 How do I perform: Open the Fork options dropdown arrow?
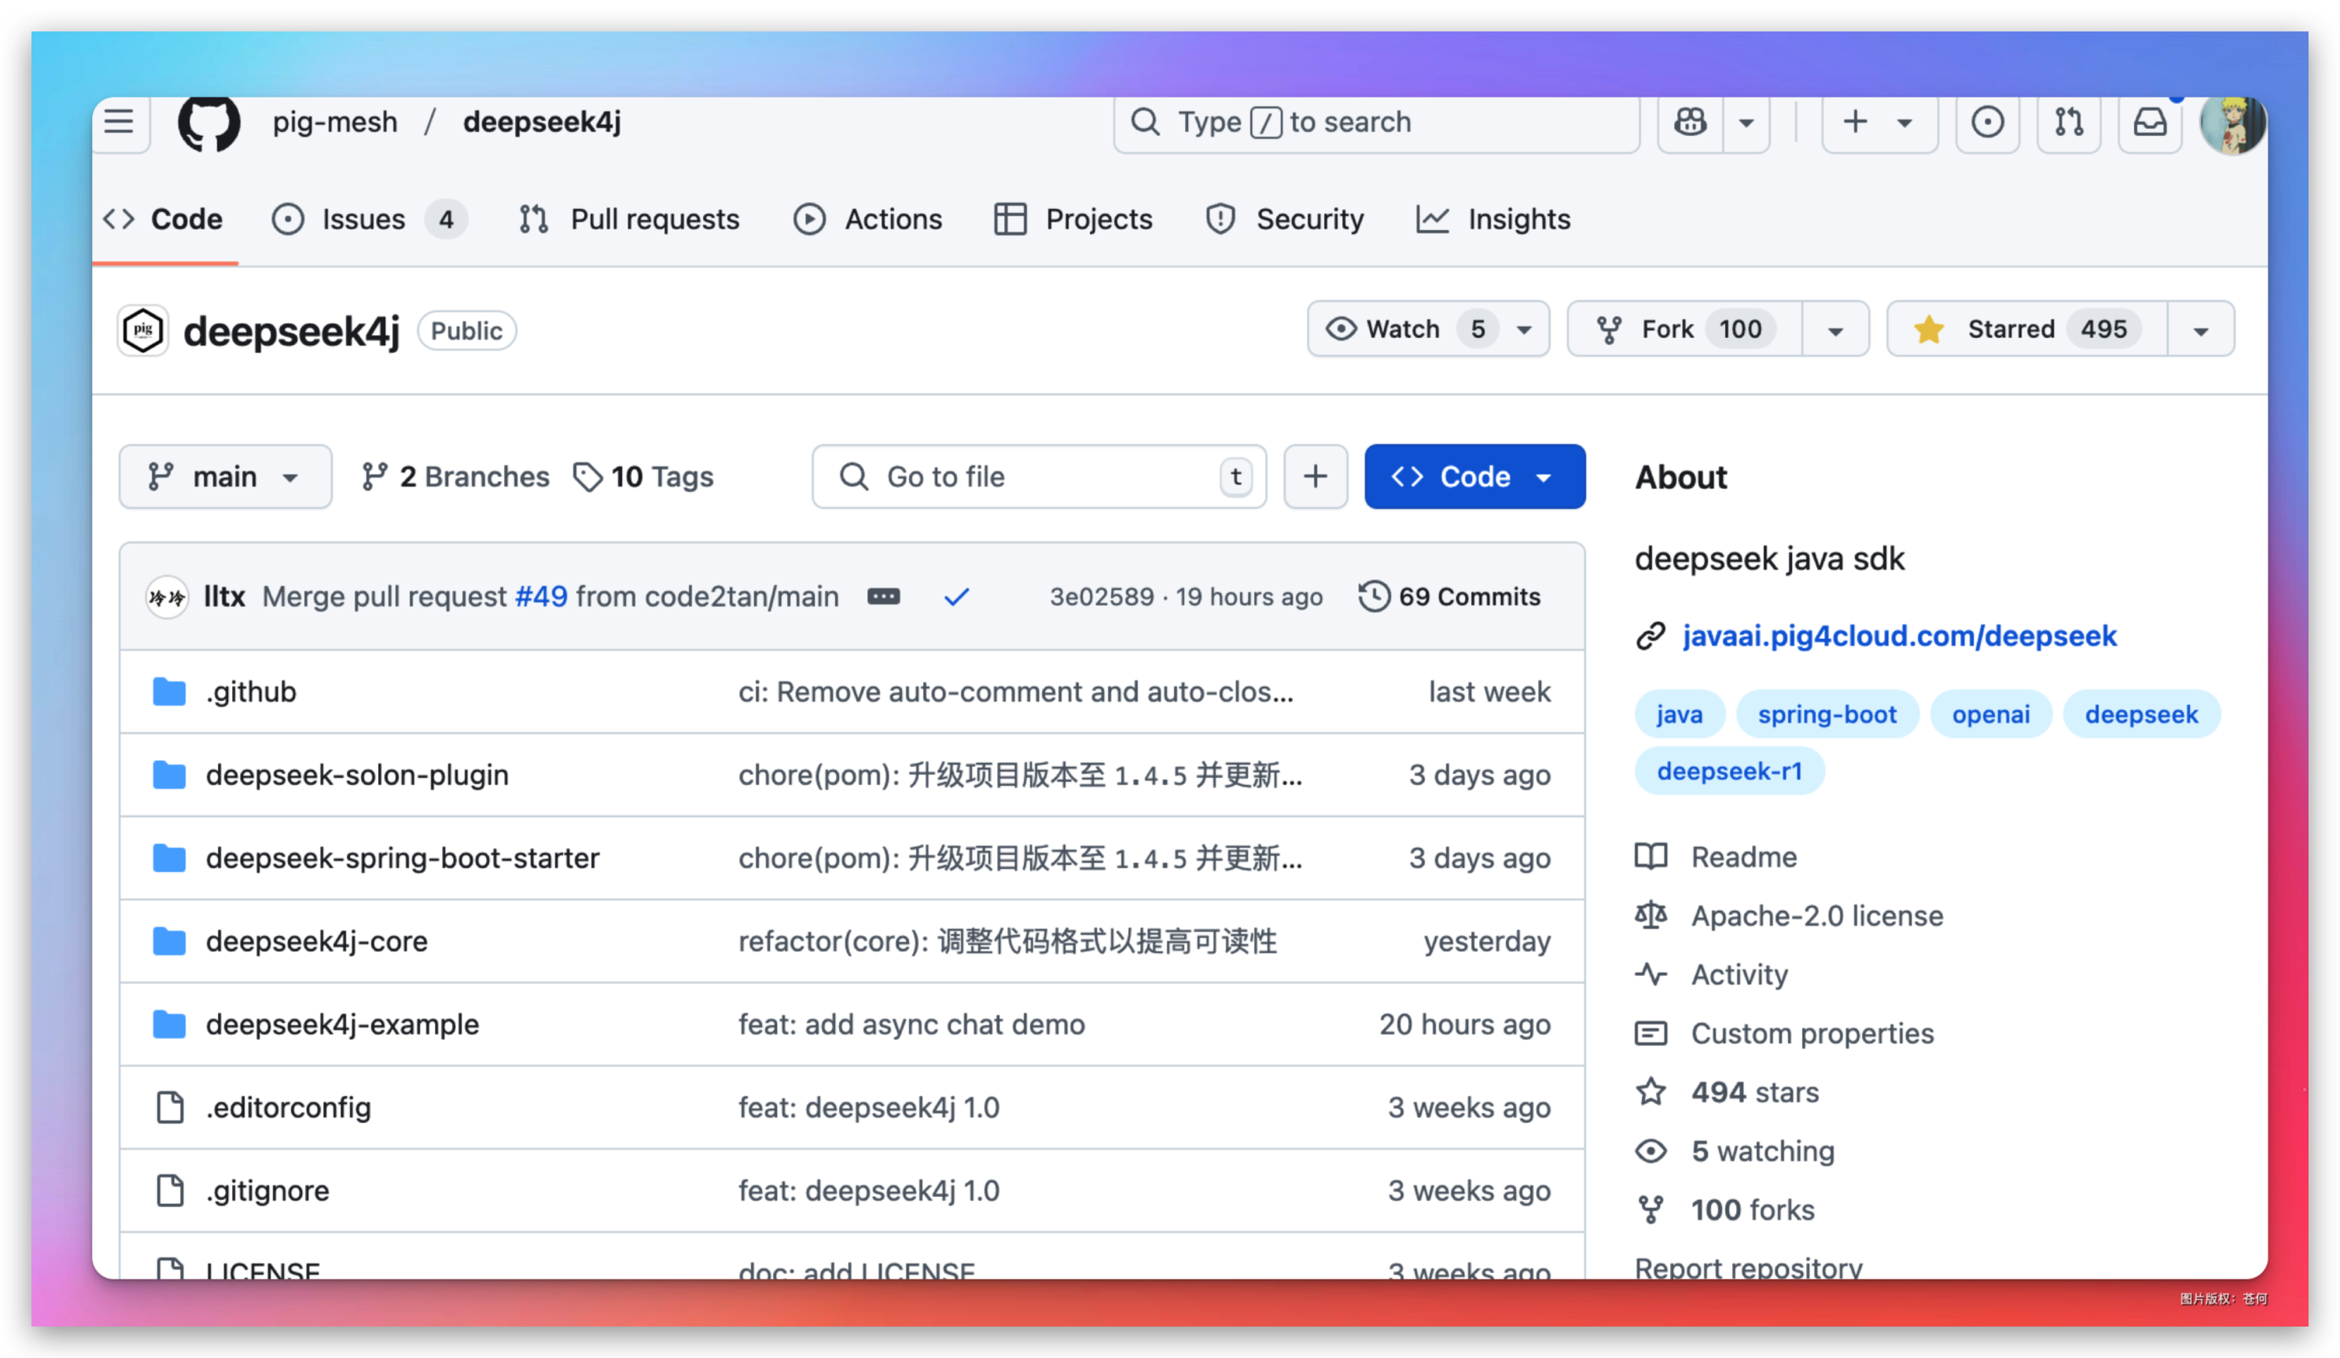pyautogui.click(x=1835, y=330)
